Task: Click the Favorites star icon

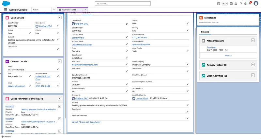Action: click(223, 4)
